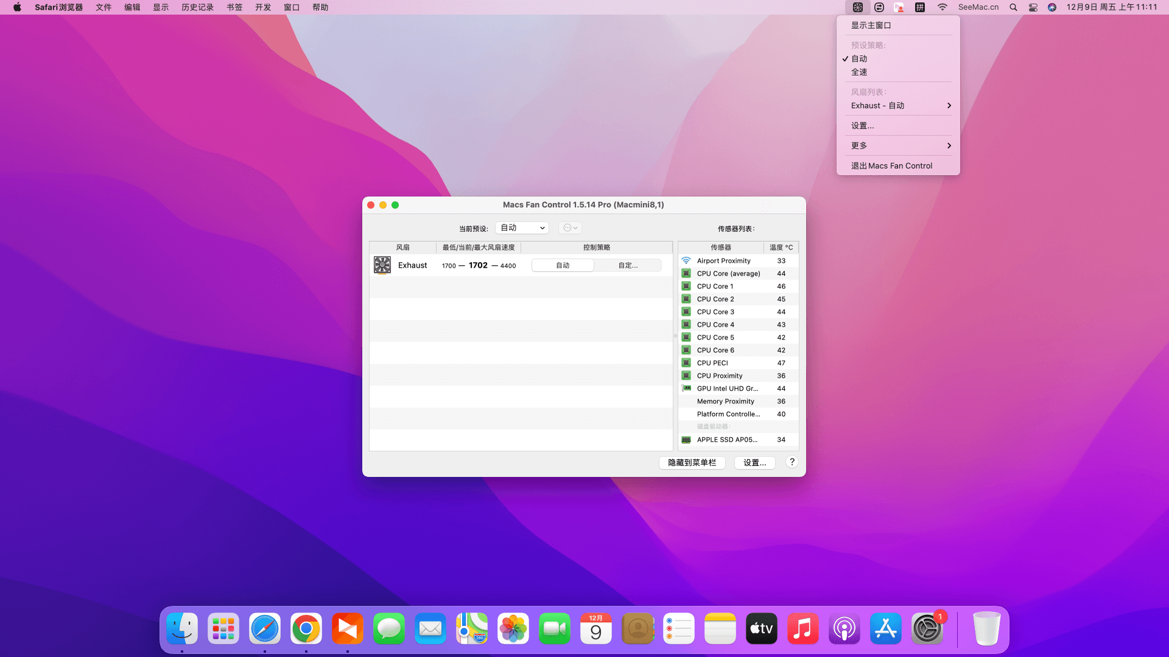
Task: Open the Safari浏览器 menu
Action: [58, 7]
